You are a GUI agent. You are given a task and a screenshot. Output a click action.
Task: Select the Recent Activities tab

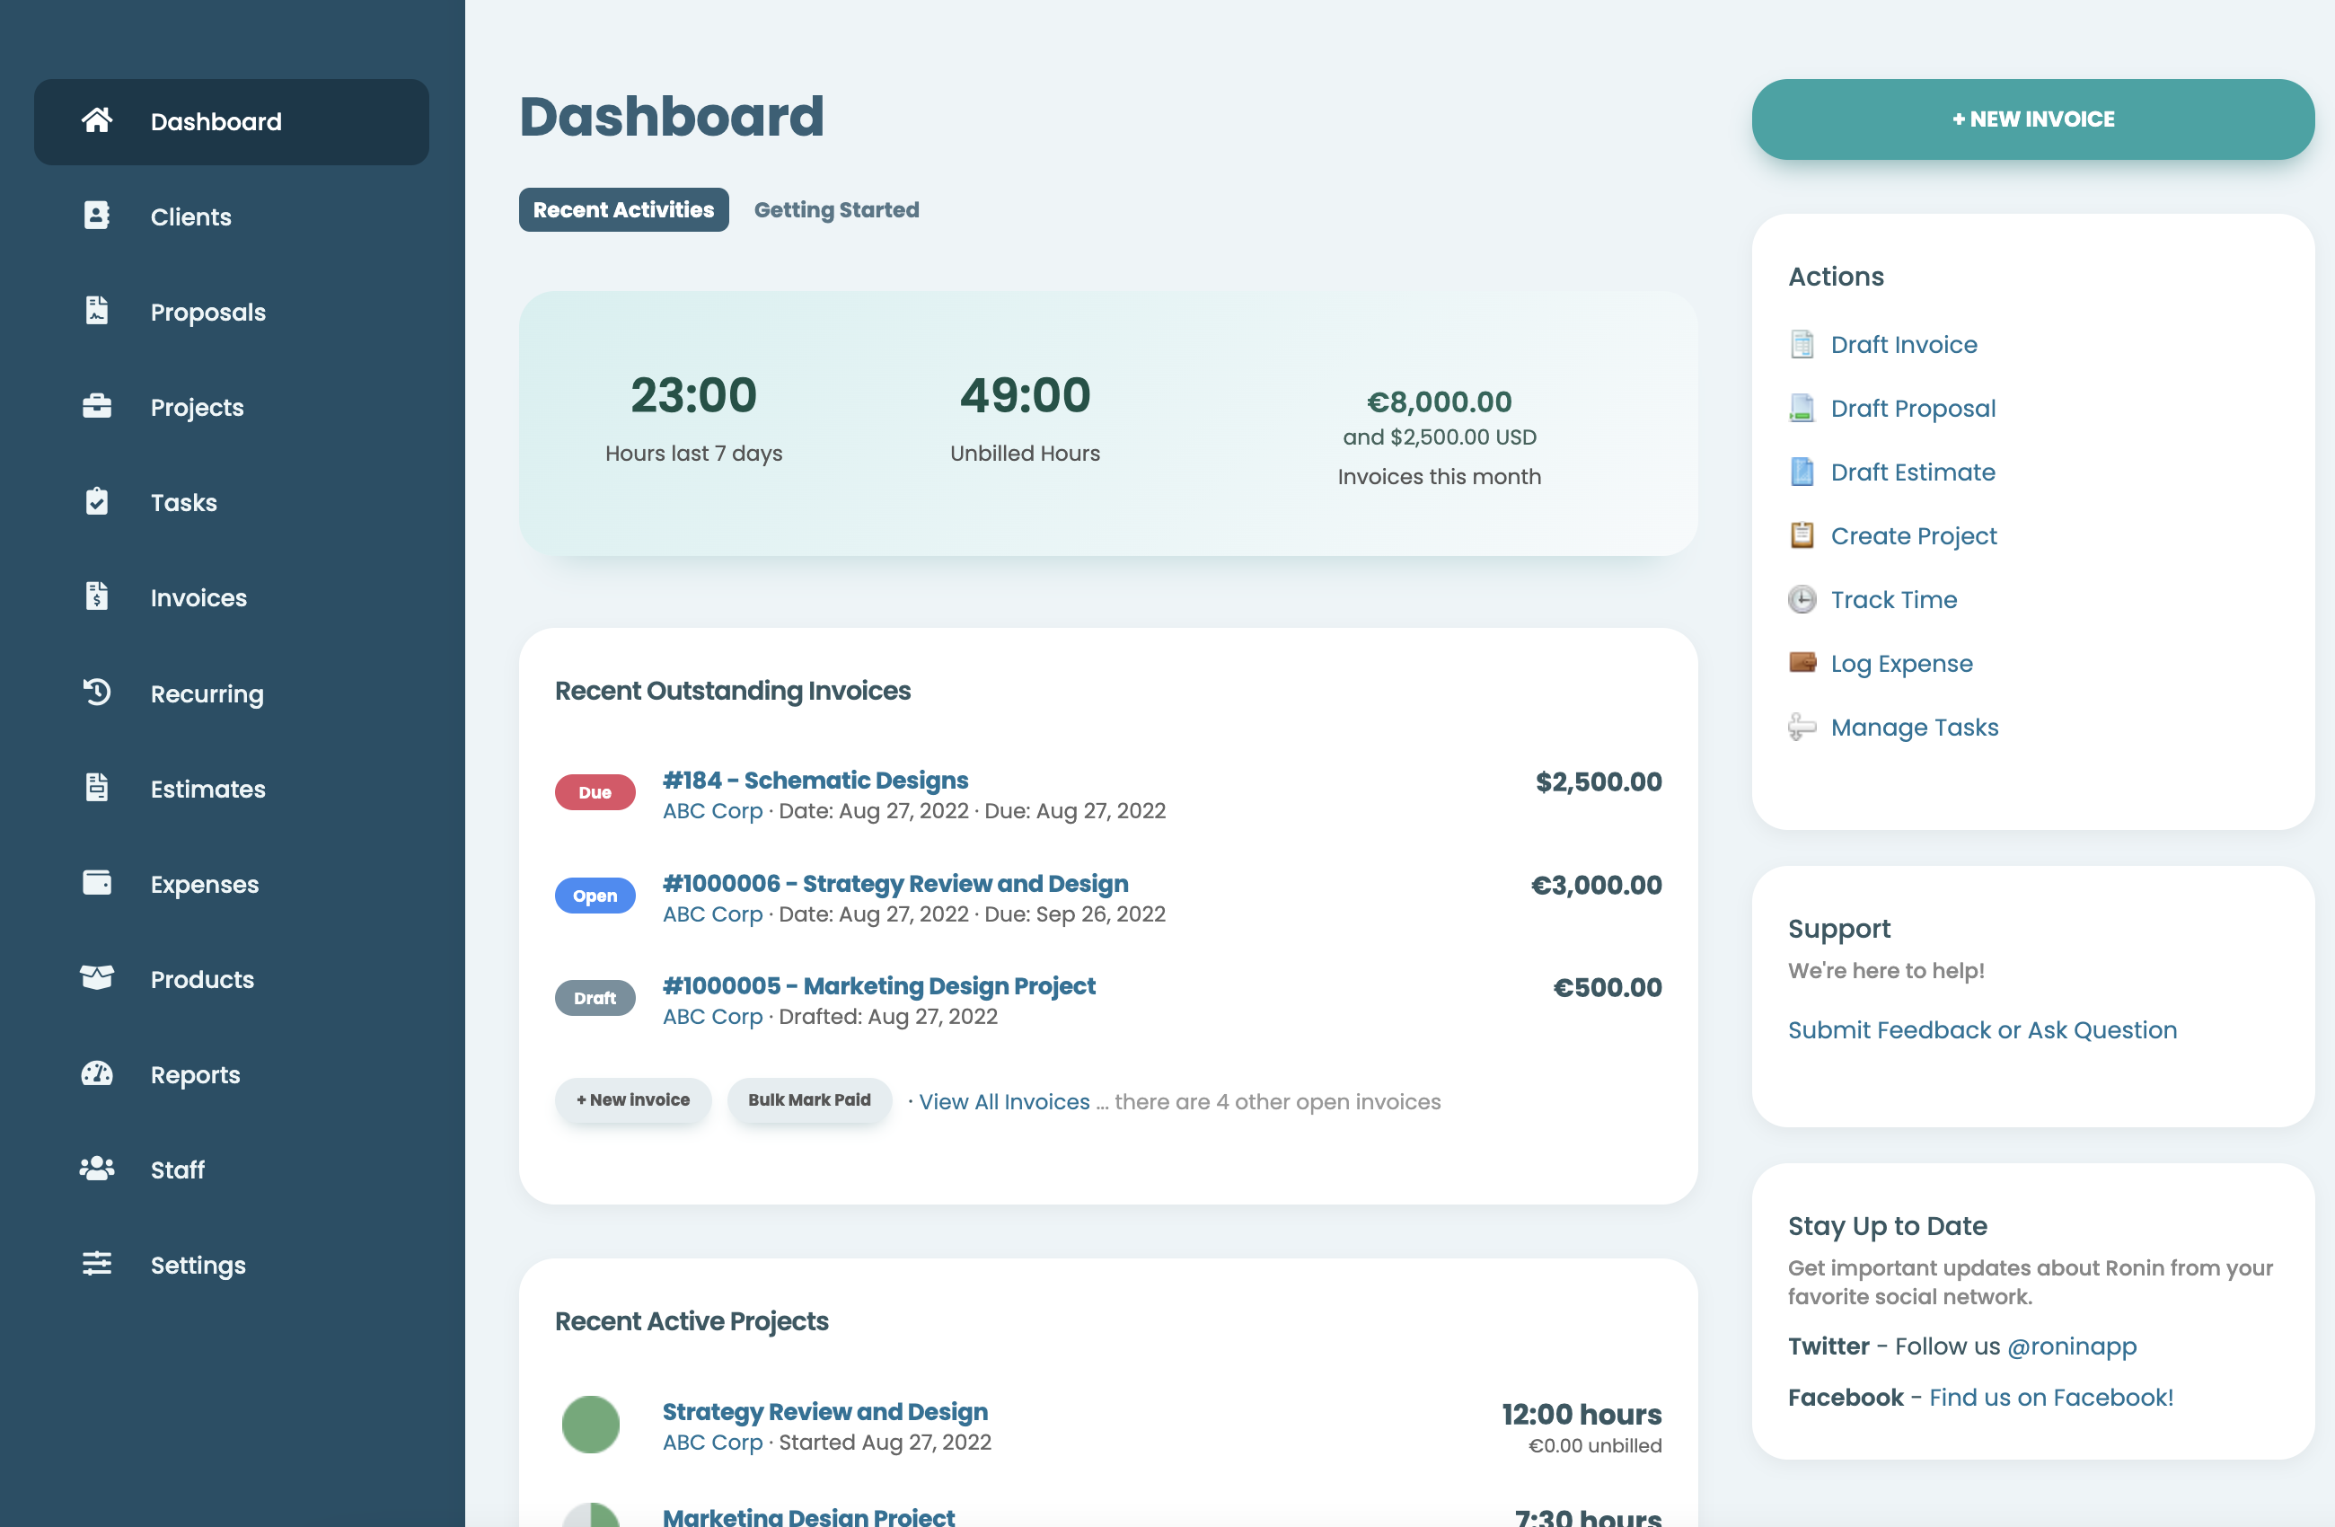pos(623,210)
